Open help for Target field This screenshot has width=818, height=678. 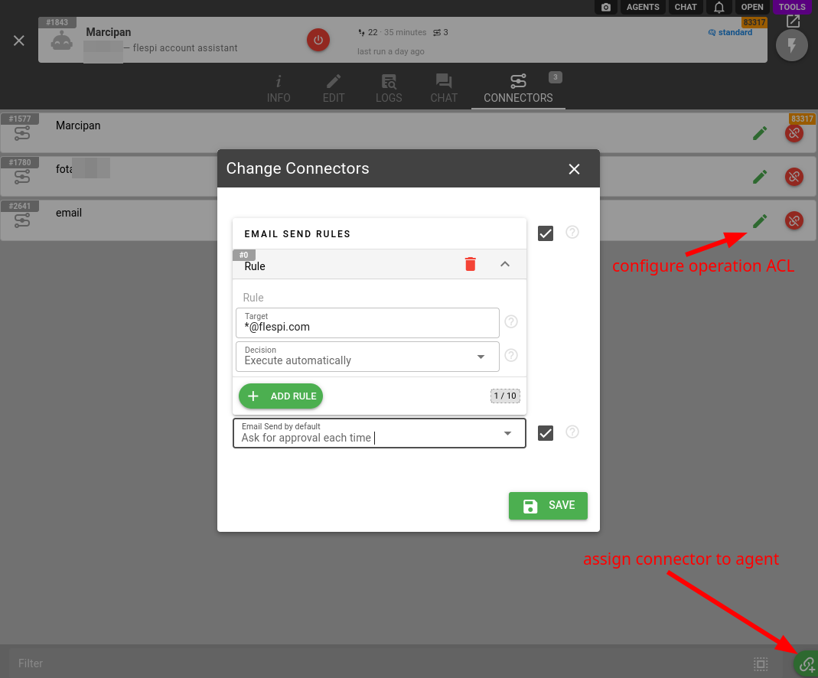point(511,322)
